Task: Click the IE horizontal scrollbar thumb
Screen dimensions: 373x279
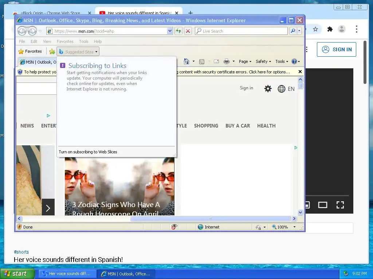Action: pos(210,218)
